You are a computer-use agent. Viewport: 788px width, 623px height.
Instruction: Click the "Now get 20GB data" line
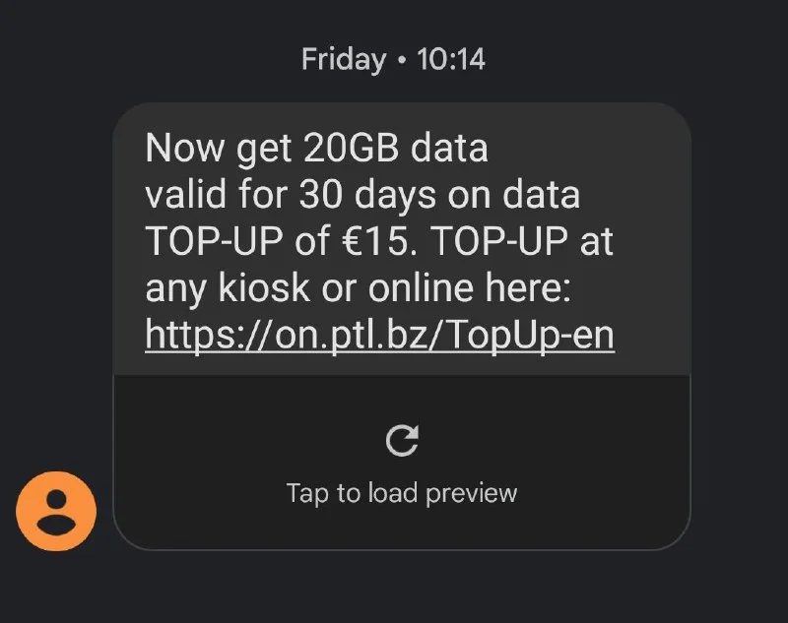click(316, 149)
